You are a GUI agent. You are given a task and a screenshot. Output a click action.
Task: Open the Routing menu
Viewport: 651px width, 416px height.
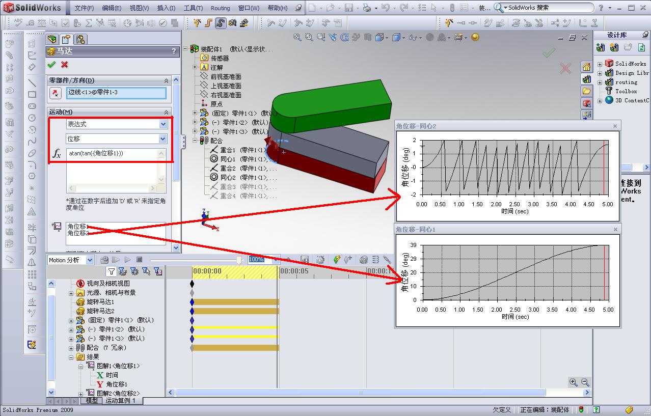(220, 8)
